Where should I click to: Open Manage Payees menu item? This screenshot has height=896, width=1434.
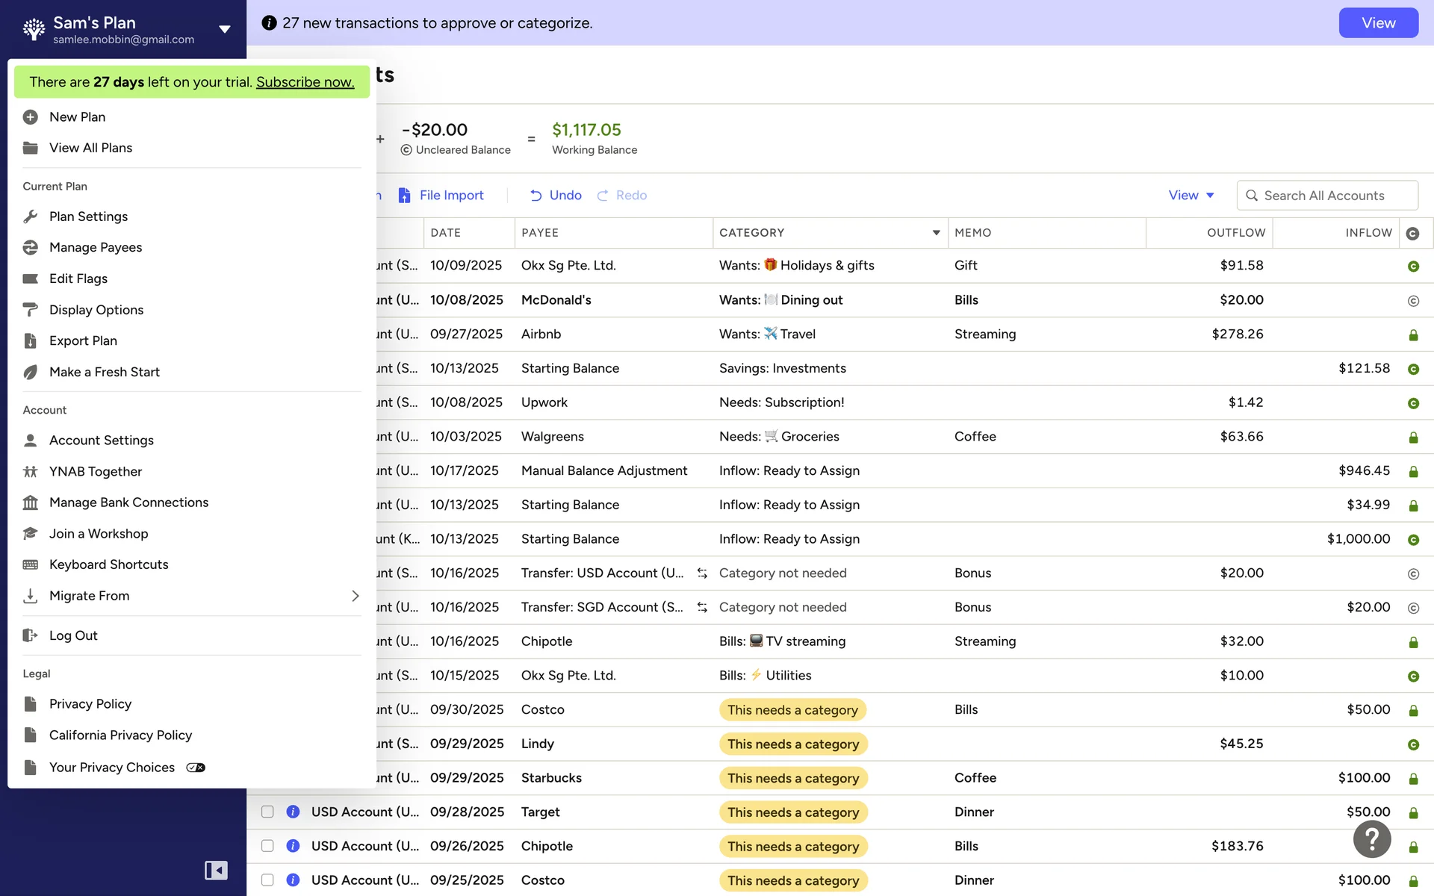(95, 248)
